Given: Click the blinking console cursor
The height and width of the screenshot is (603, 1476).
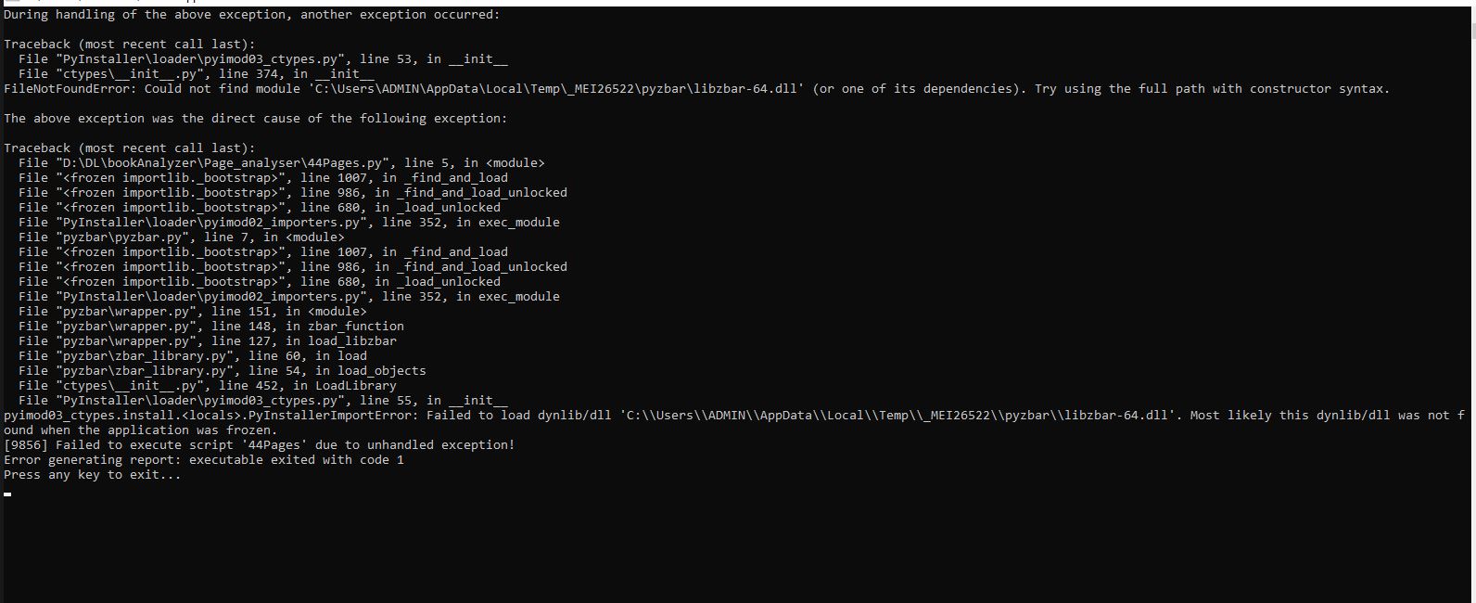Looking at the screenshot, I should [x=7, y=494].
